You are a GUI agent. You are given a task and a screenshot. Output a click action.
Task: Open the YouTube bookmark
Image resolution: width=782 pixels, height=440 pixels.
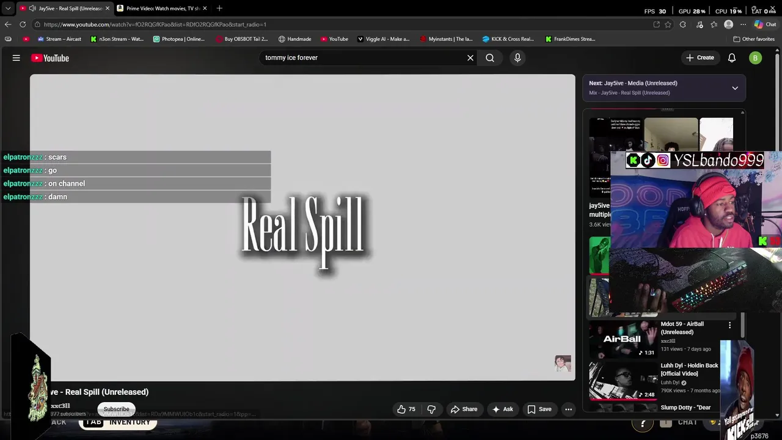[x=335, y=39]
